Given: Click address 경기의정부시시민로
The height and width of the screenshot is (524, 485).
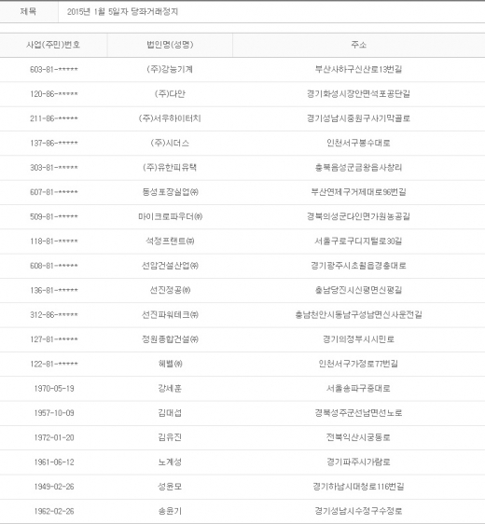Looking at the screenshot, I should click(x=359, y=339).
